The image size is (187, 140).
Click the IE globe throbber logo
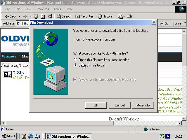click(181, 9)
